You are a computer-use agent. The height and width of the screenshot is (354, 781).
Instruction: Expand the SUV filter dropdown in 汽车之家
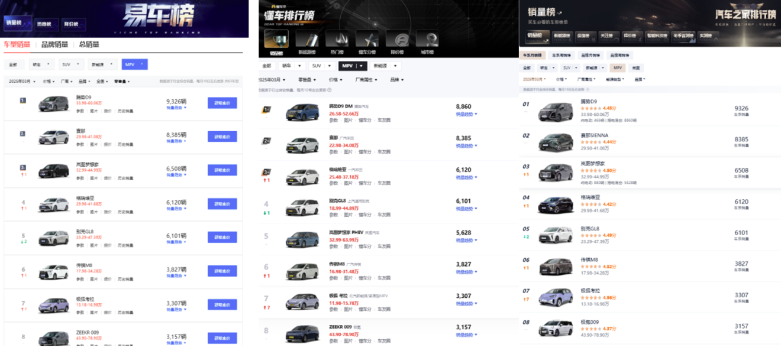coord(571,68)
